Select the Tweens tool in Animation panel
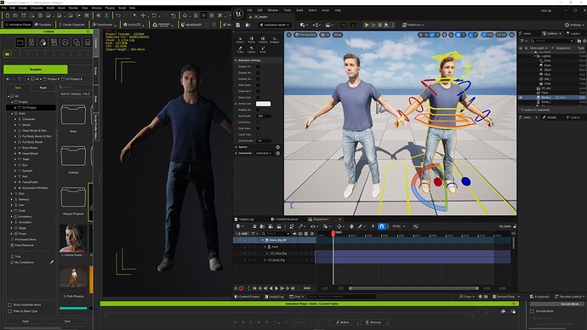 pos(263,40)
